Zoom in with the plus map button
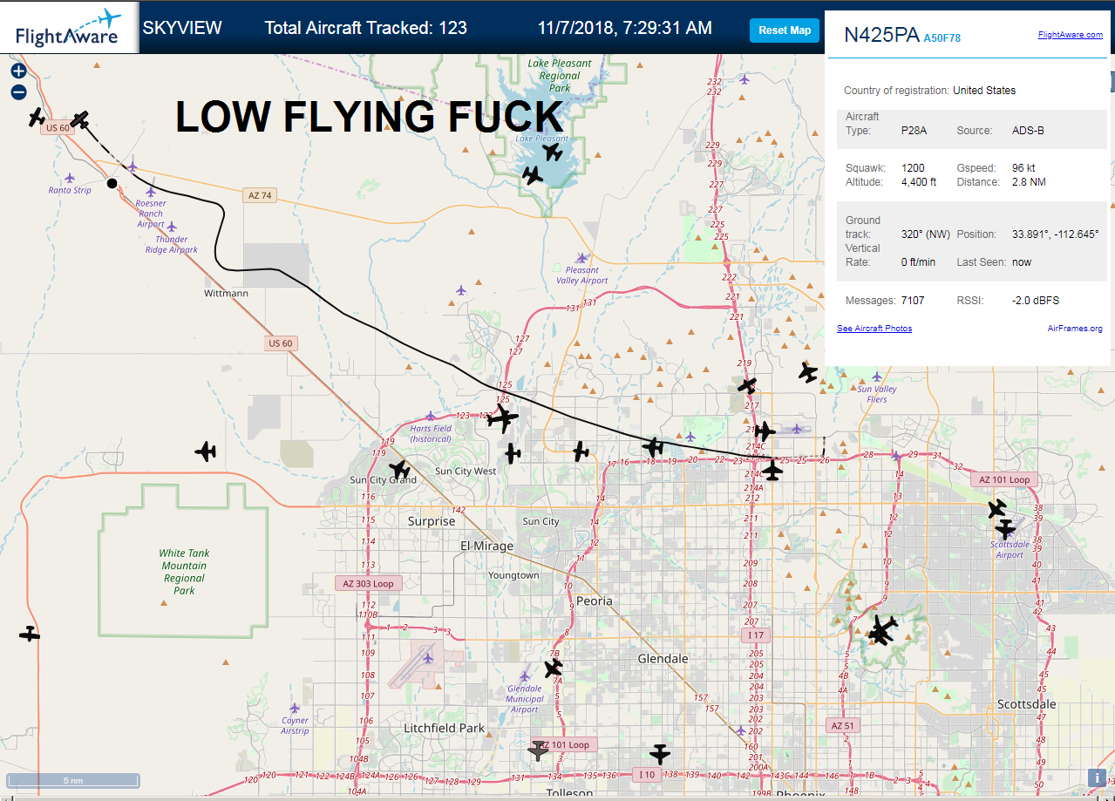This screenshot has height=801, width=1115. (x=18, y=71)
